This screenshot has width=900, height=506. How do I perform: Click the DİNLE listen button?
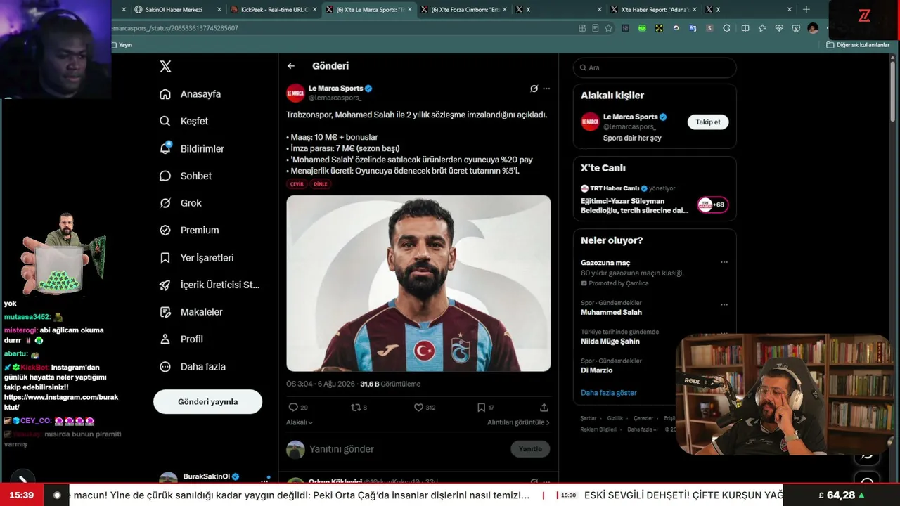pos(320,184)
